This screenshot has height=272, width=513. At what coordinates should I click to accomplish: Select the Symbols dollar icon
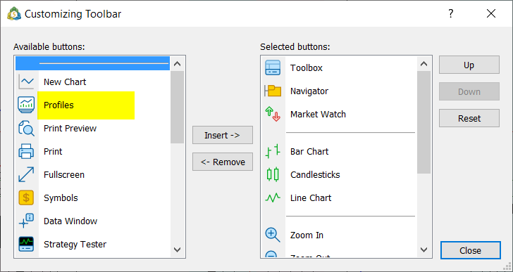point(26,197)
